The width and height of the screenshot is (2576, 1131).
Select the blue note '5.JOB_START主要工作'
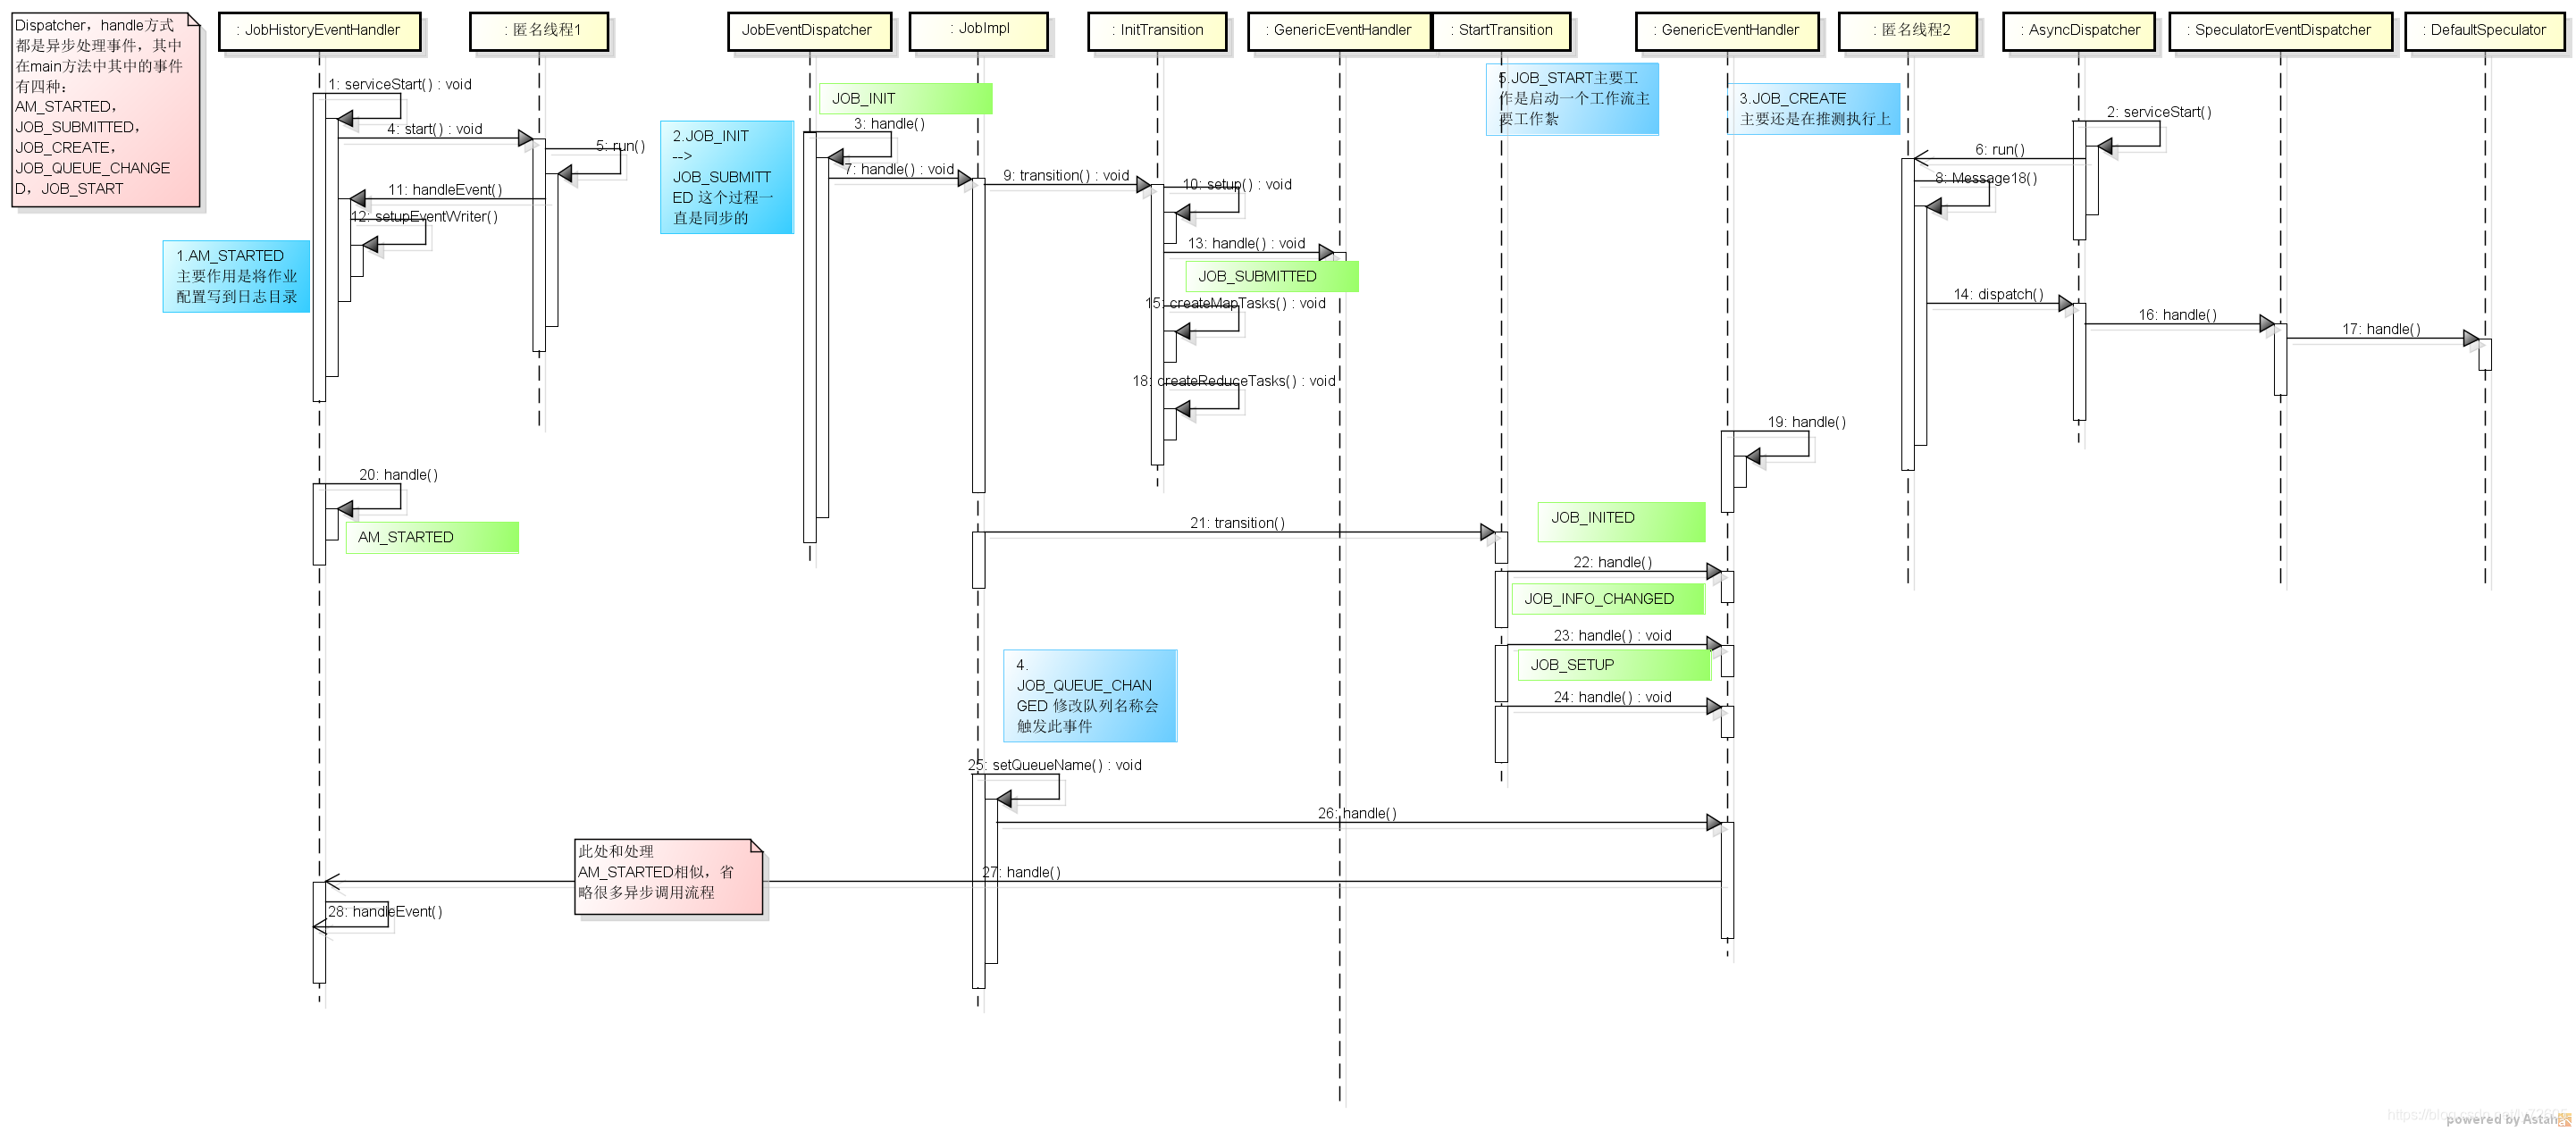tap(1572, 98)
